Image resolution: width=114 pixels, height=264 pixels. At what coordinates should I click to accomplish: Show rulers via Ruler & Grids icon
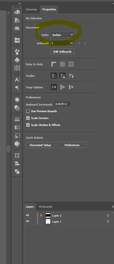pyautogui.click(x=54, y=64)
